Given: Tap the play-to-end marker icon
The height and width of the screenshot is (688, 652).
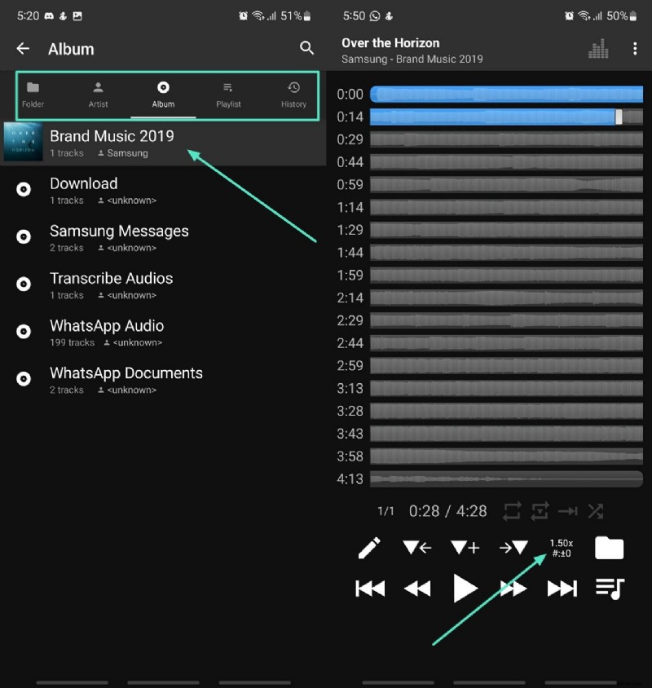Looking at the screenshot, I should (568, 511).
